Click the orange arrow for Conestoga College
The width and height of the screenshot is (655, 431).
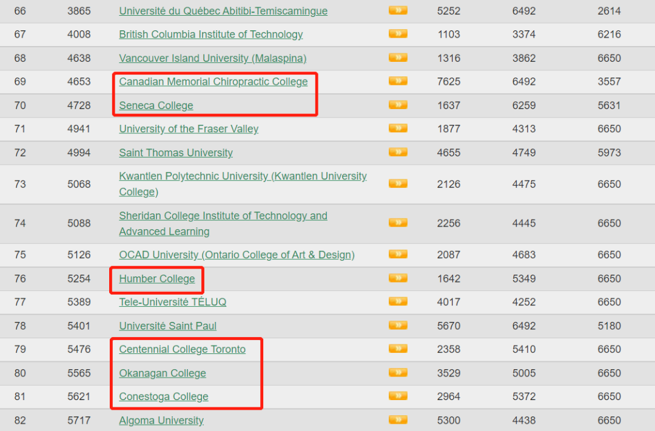coord(398,395)
